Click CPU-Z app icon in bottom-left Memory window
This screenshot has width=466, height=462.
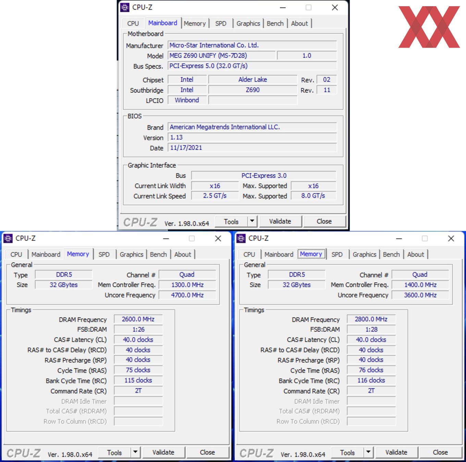(8, 238)
